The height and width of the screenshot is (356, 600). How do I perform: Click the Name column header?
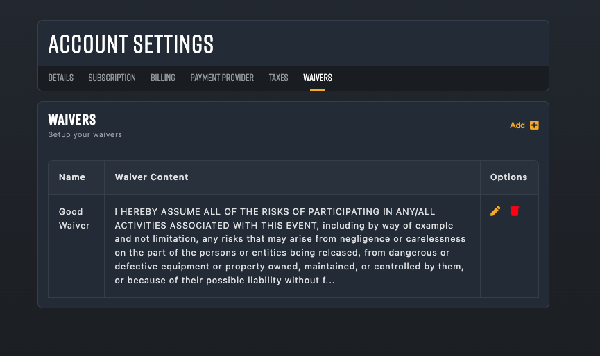click(x=72, y=177)
